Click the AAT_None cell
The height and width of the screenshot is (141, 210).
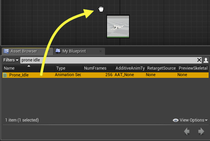(x=124, y=75)
